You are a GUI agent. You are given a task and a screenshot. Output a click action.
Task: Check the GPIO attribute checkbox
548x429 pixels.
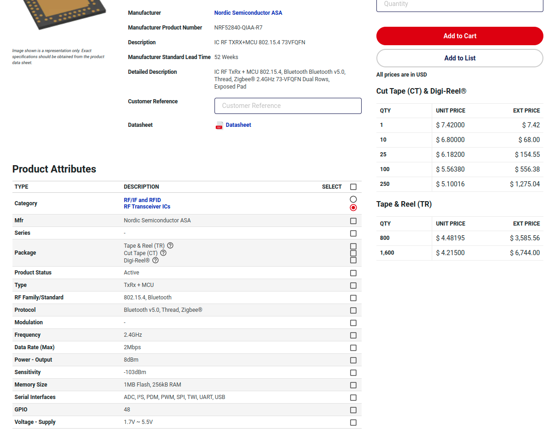353,410
